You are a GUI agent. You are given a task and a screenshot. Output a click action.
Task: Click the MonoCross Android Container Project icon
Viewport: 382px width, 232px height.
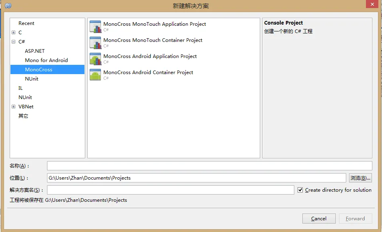coord(95,75)
